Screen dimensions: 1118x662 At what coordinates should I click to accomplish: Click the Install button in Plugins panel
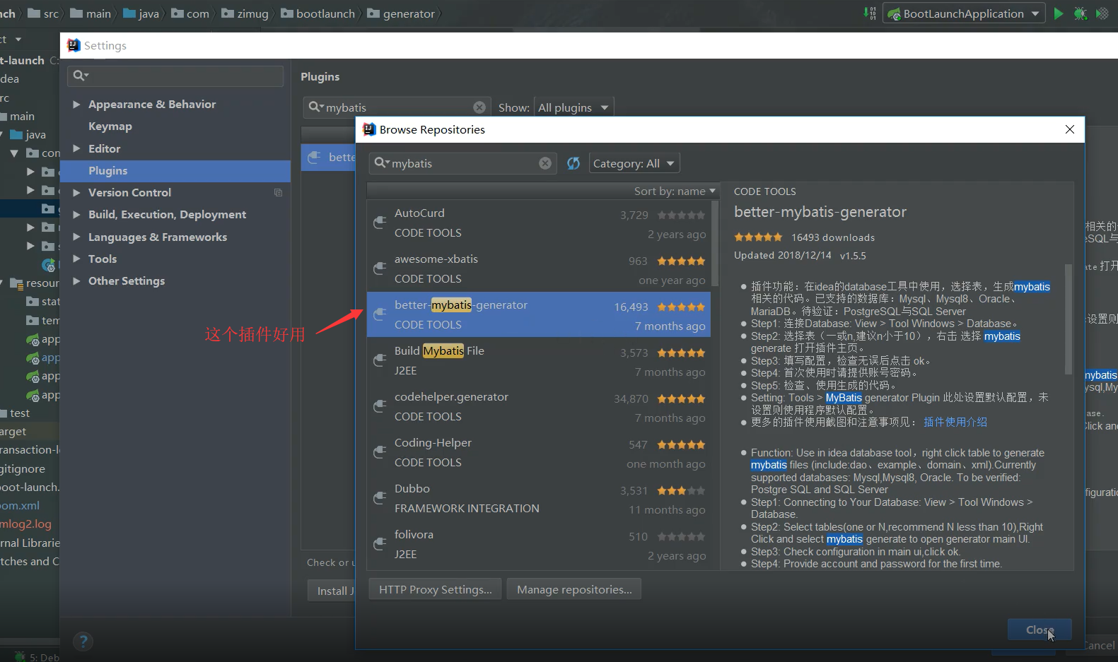point(332,591)
